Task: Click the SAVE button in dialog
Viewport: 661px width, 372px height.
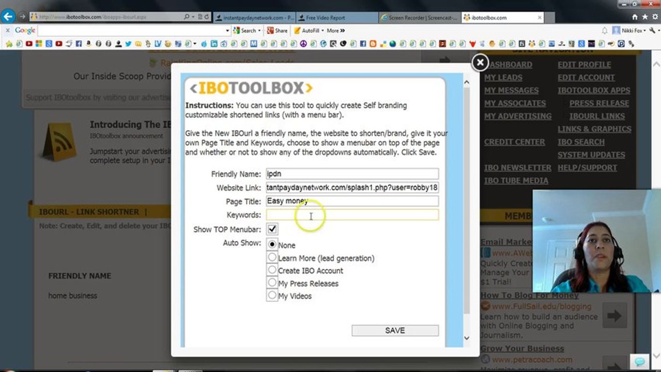Action: 395,331
